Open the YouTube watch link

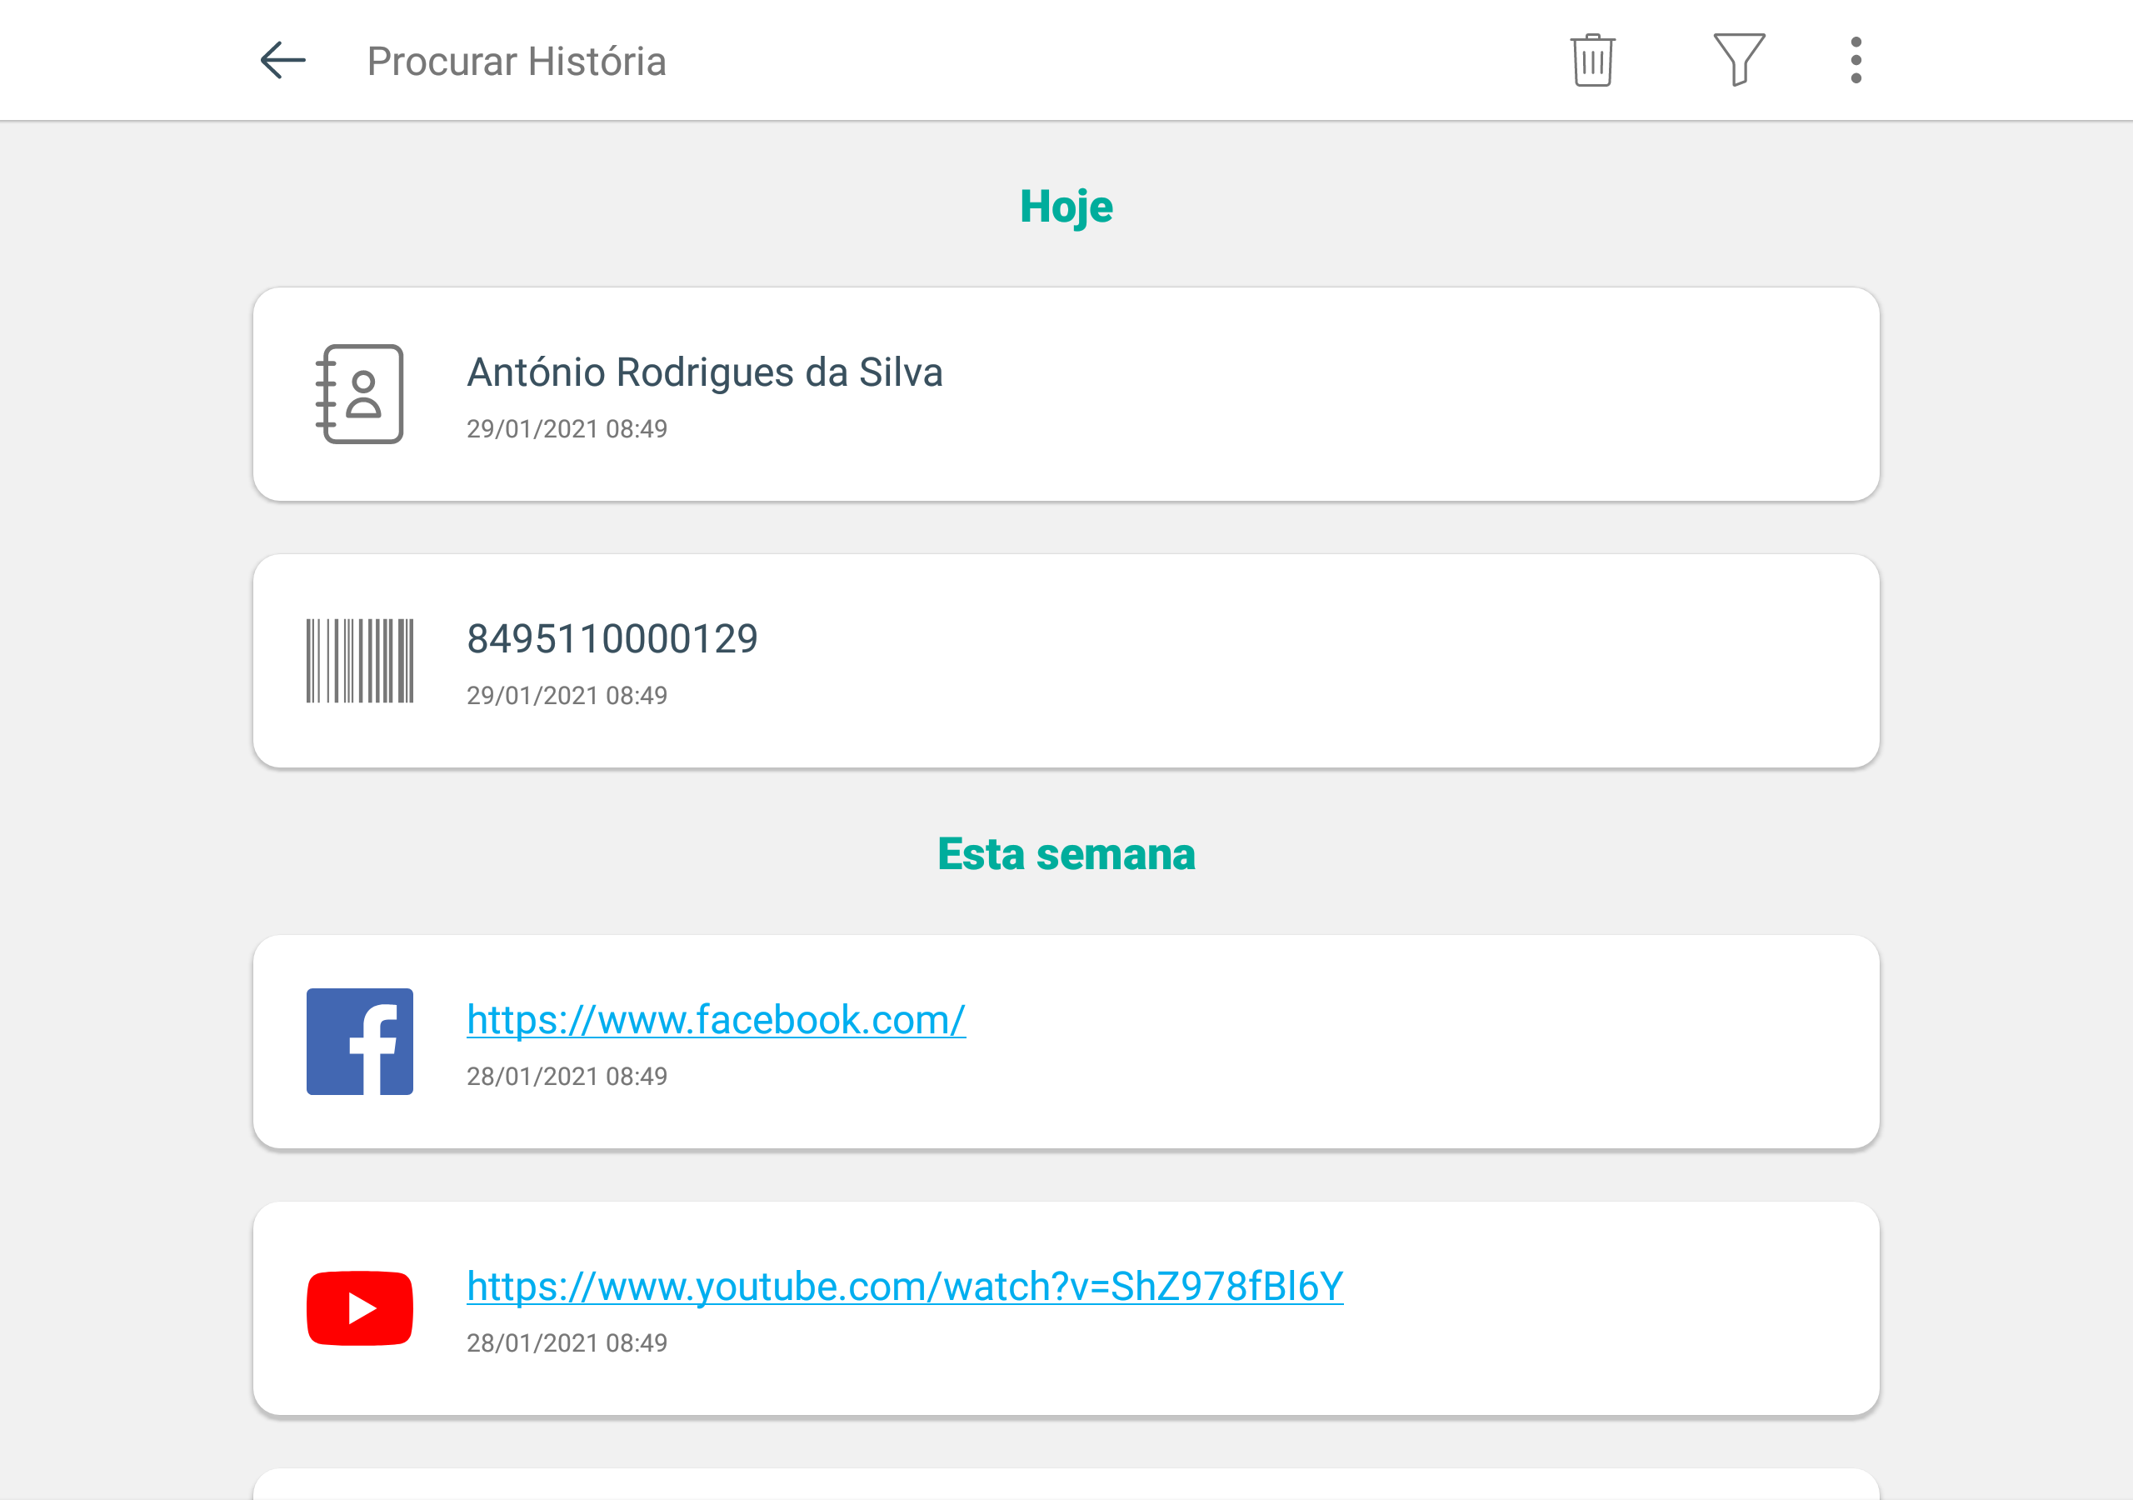coord(905,1286)
